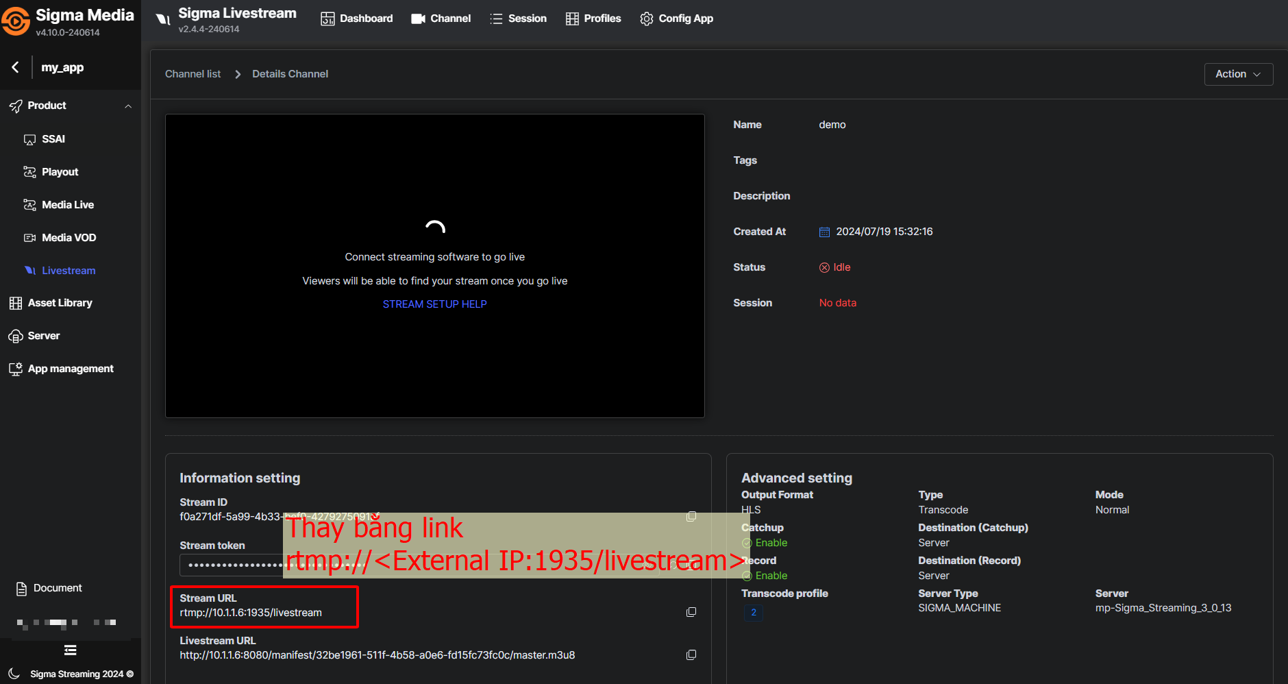
Task: Open the Action dropdown menu
Action: (x=1238, y=74)
